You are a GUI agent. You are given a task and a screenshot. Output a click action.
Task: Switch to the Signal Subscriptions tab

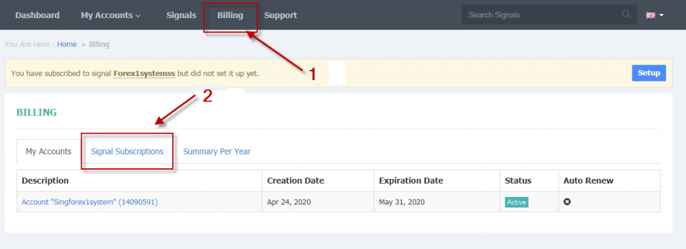[x=127, y=152]
